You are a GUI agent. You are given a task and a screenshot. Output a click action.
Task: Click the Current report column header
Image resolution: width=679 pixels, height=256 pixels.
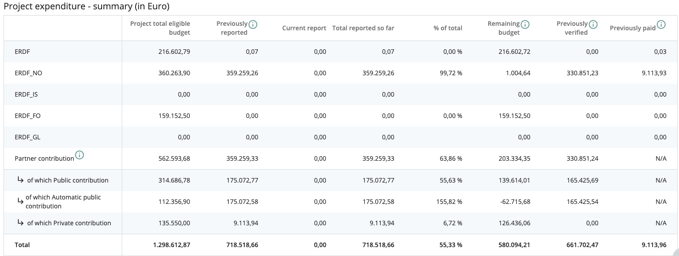pyautogui.click(x=304, y=28)
